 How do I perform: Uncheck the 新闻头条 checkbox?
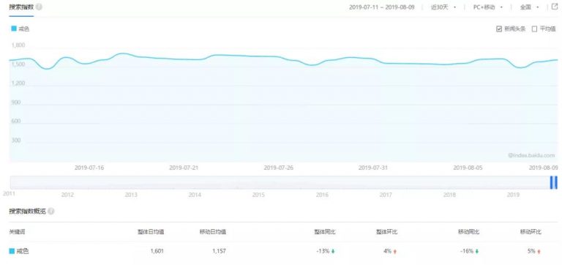[499, 29]
